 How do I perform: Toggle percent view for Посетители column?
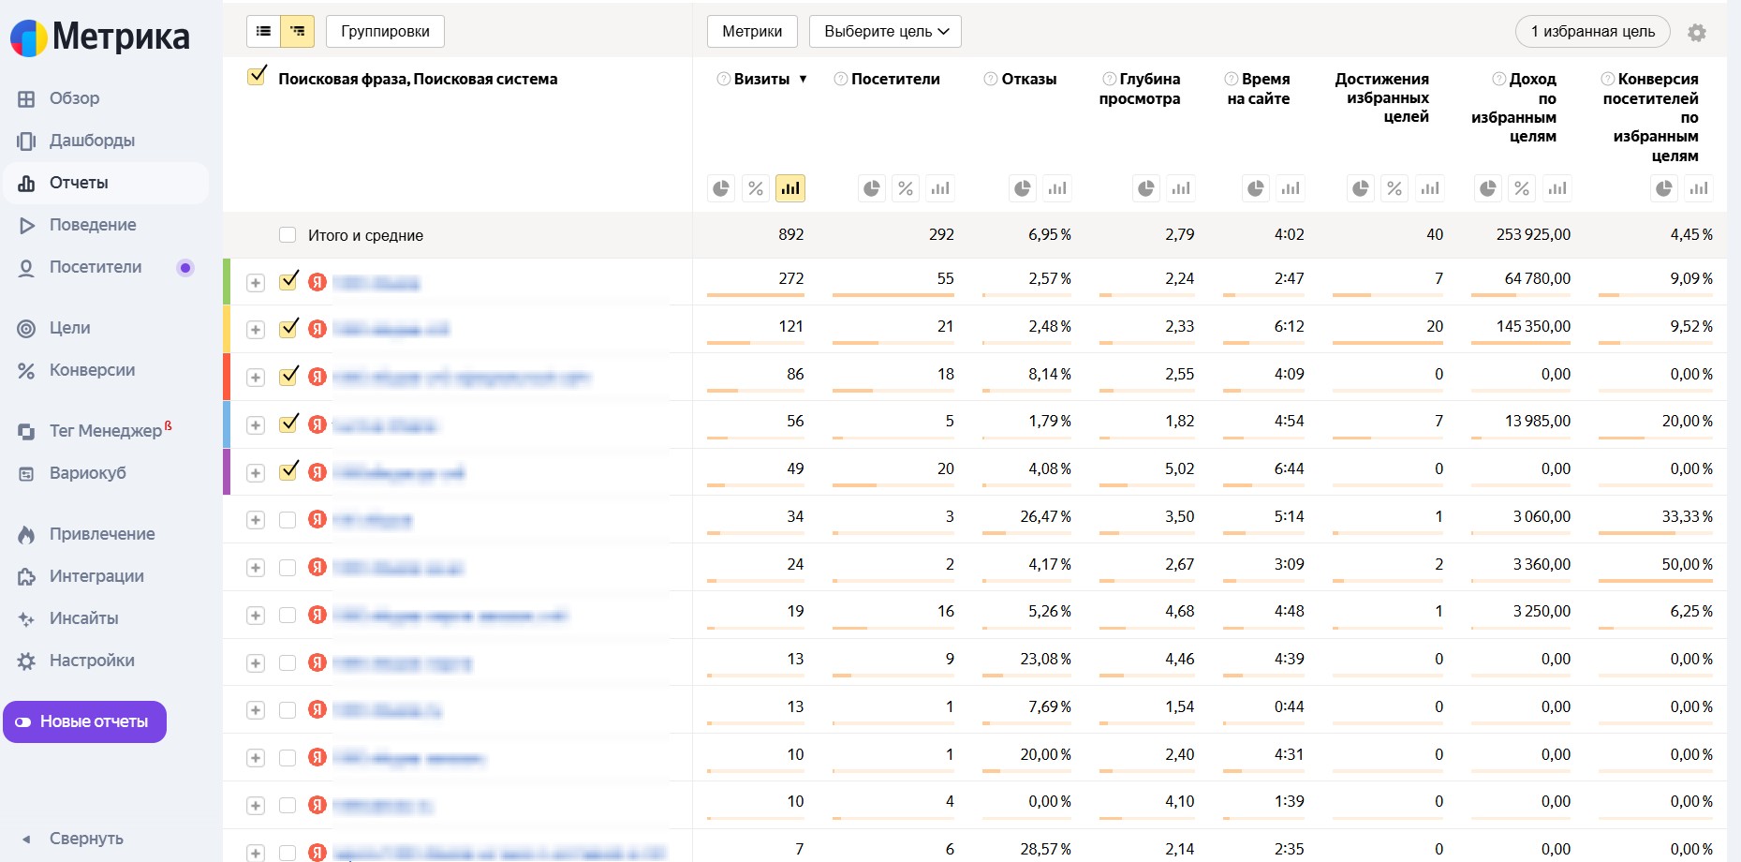tap(906, 188)
